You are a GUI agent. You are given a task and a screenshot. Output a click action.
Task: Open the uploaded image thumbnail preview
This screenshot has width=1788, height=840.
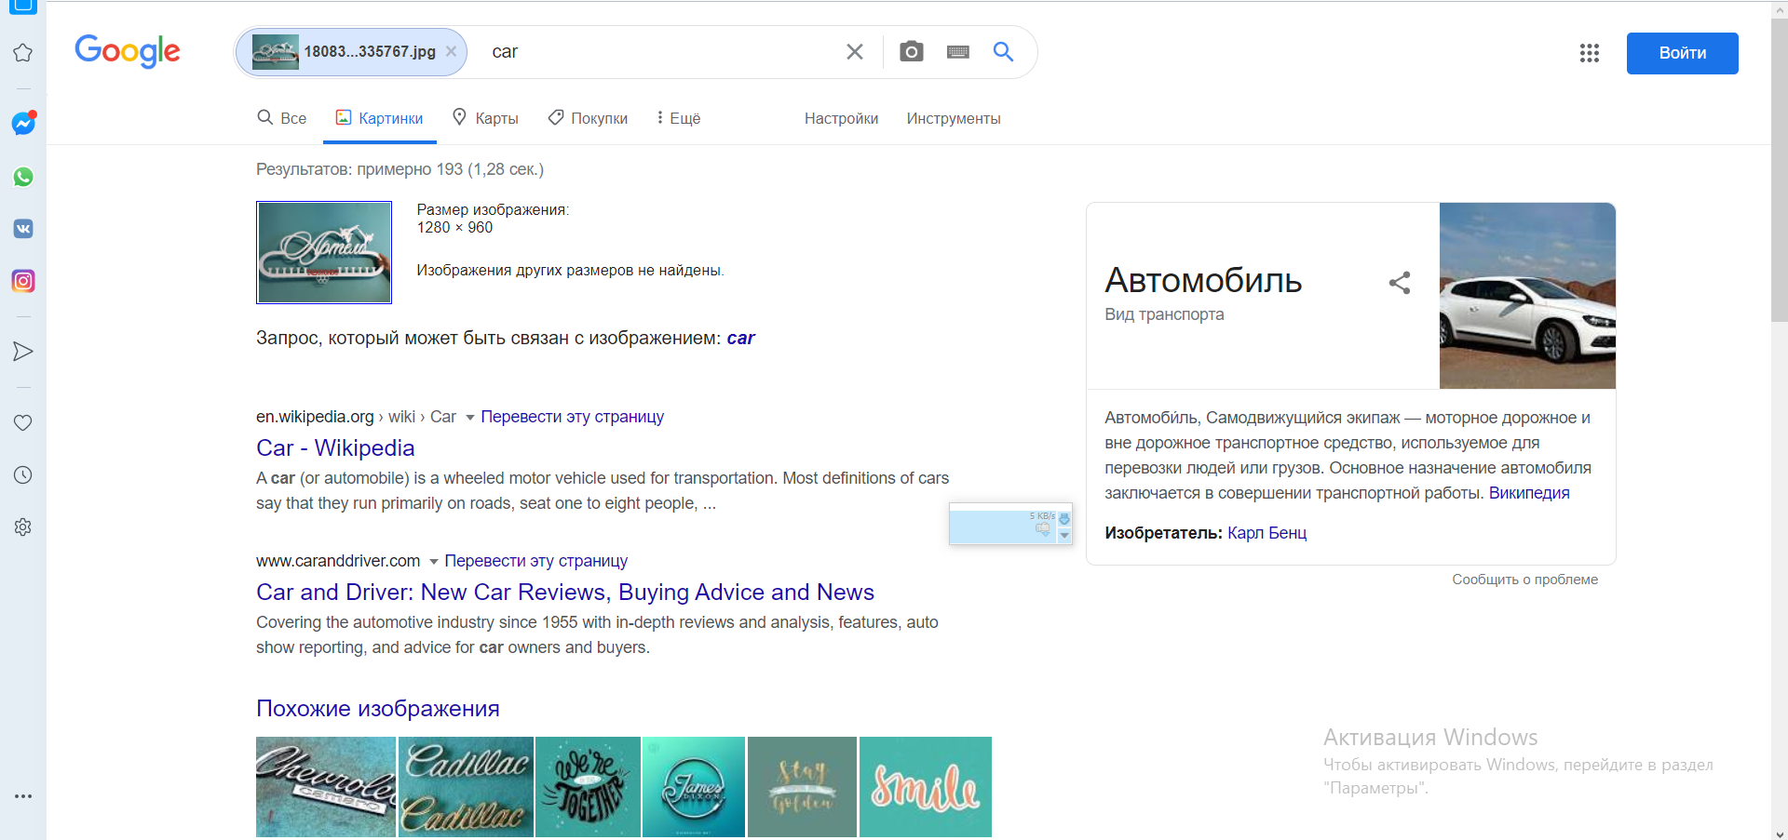324,252
